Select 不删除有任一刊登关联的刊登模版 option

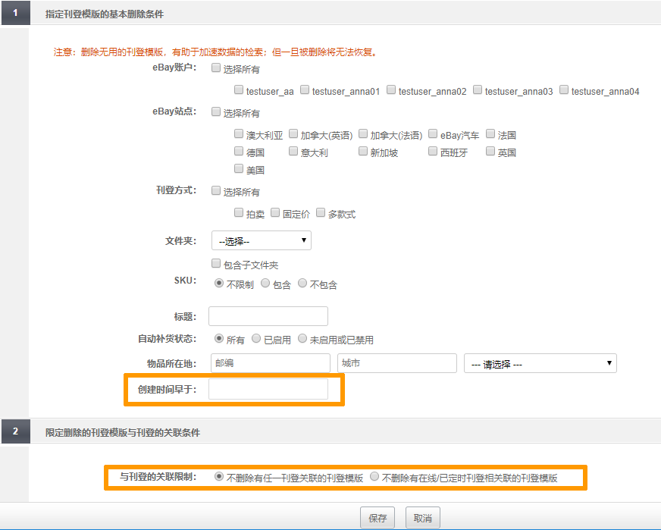coord(219,476)
